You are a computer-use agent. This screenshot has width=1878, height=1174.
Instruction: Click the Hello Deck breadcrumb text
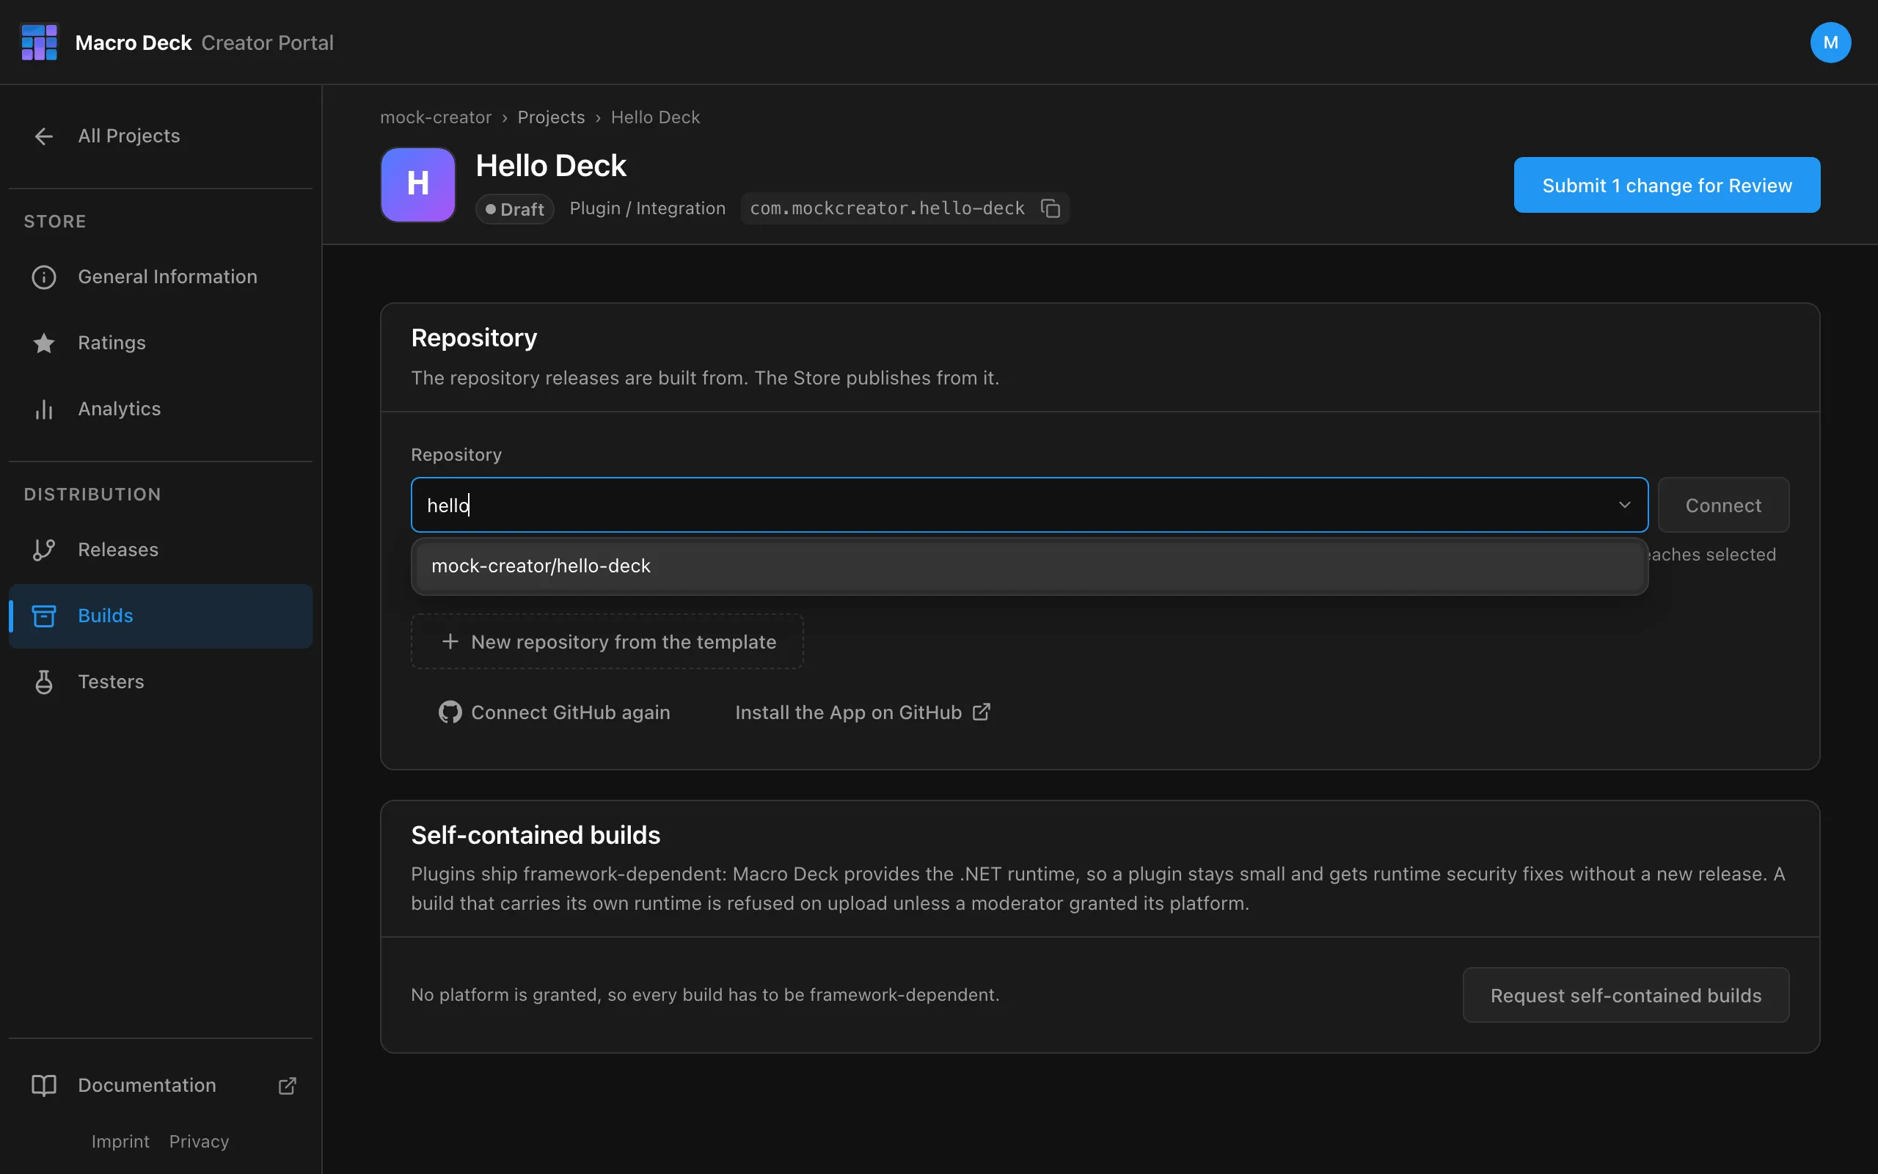[x=655, y=117]
